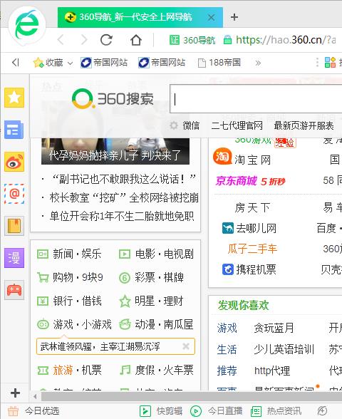The height and width of the screenshot is (419, 342).
Task: Open http代理 recommendation link
Action: [x=272, y=371]
